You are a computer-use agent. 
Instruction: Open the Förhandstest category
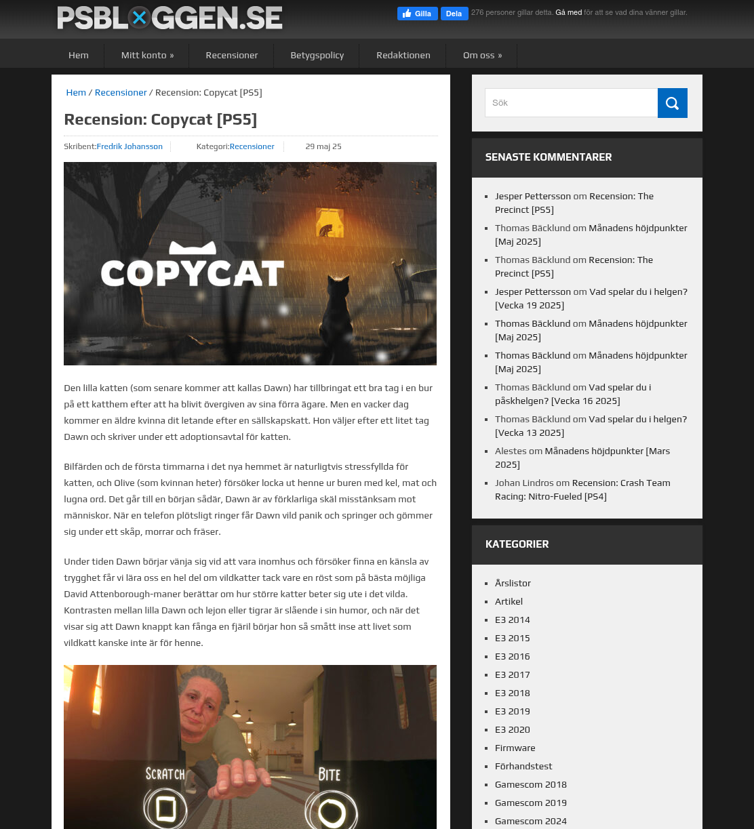[x=523, y=767]
